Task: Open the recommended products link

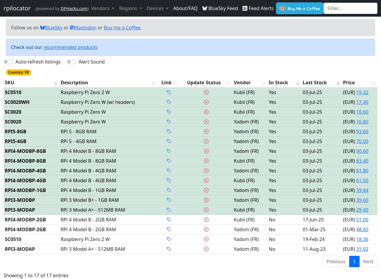Action: click(70, 47)
